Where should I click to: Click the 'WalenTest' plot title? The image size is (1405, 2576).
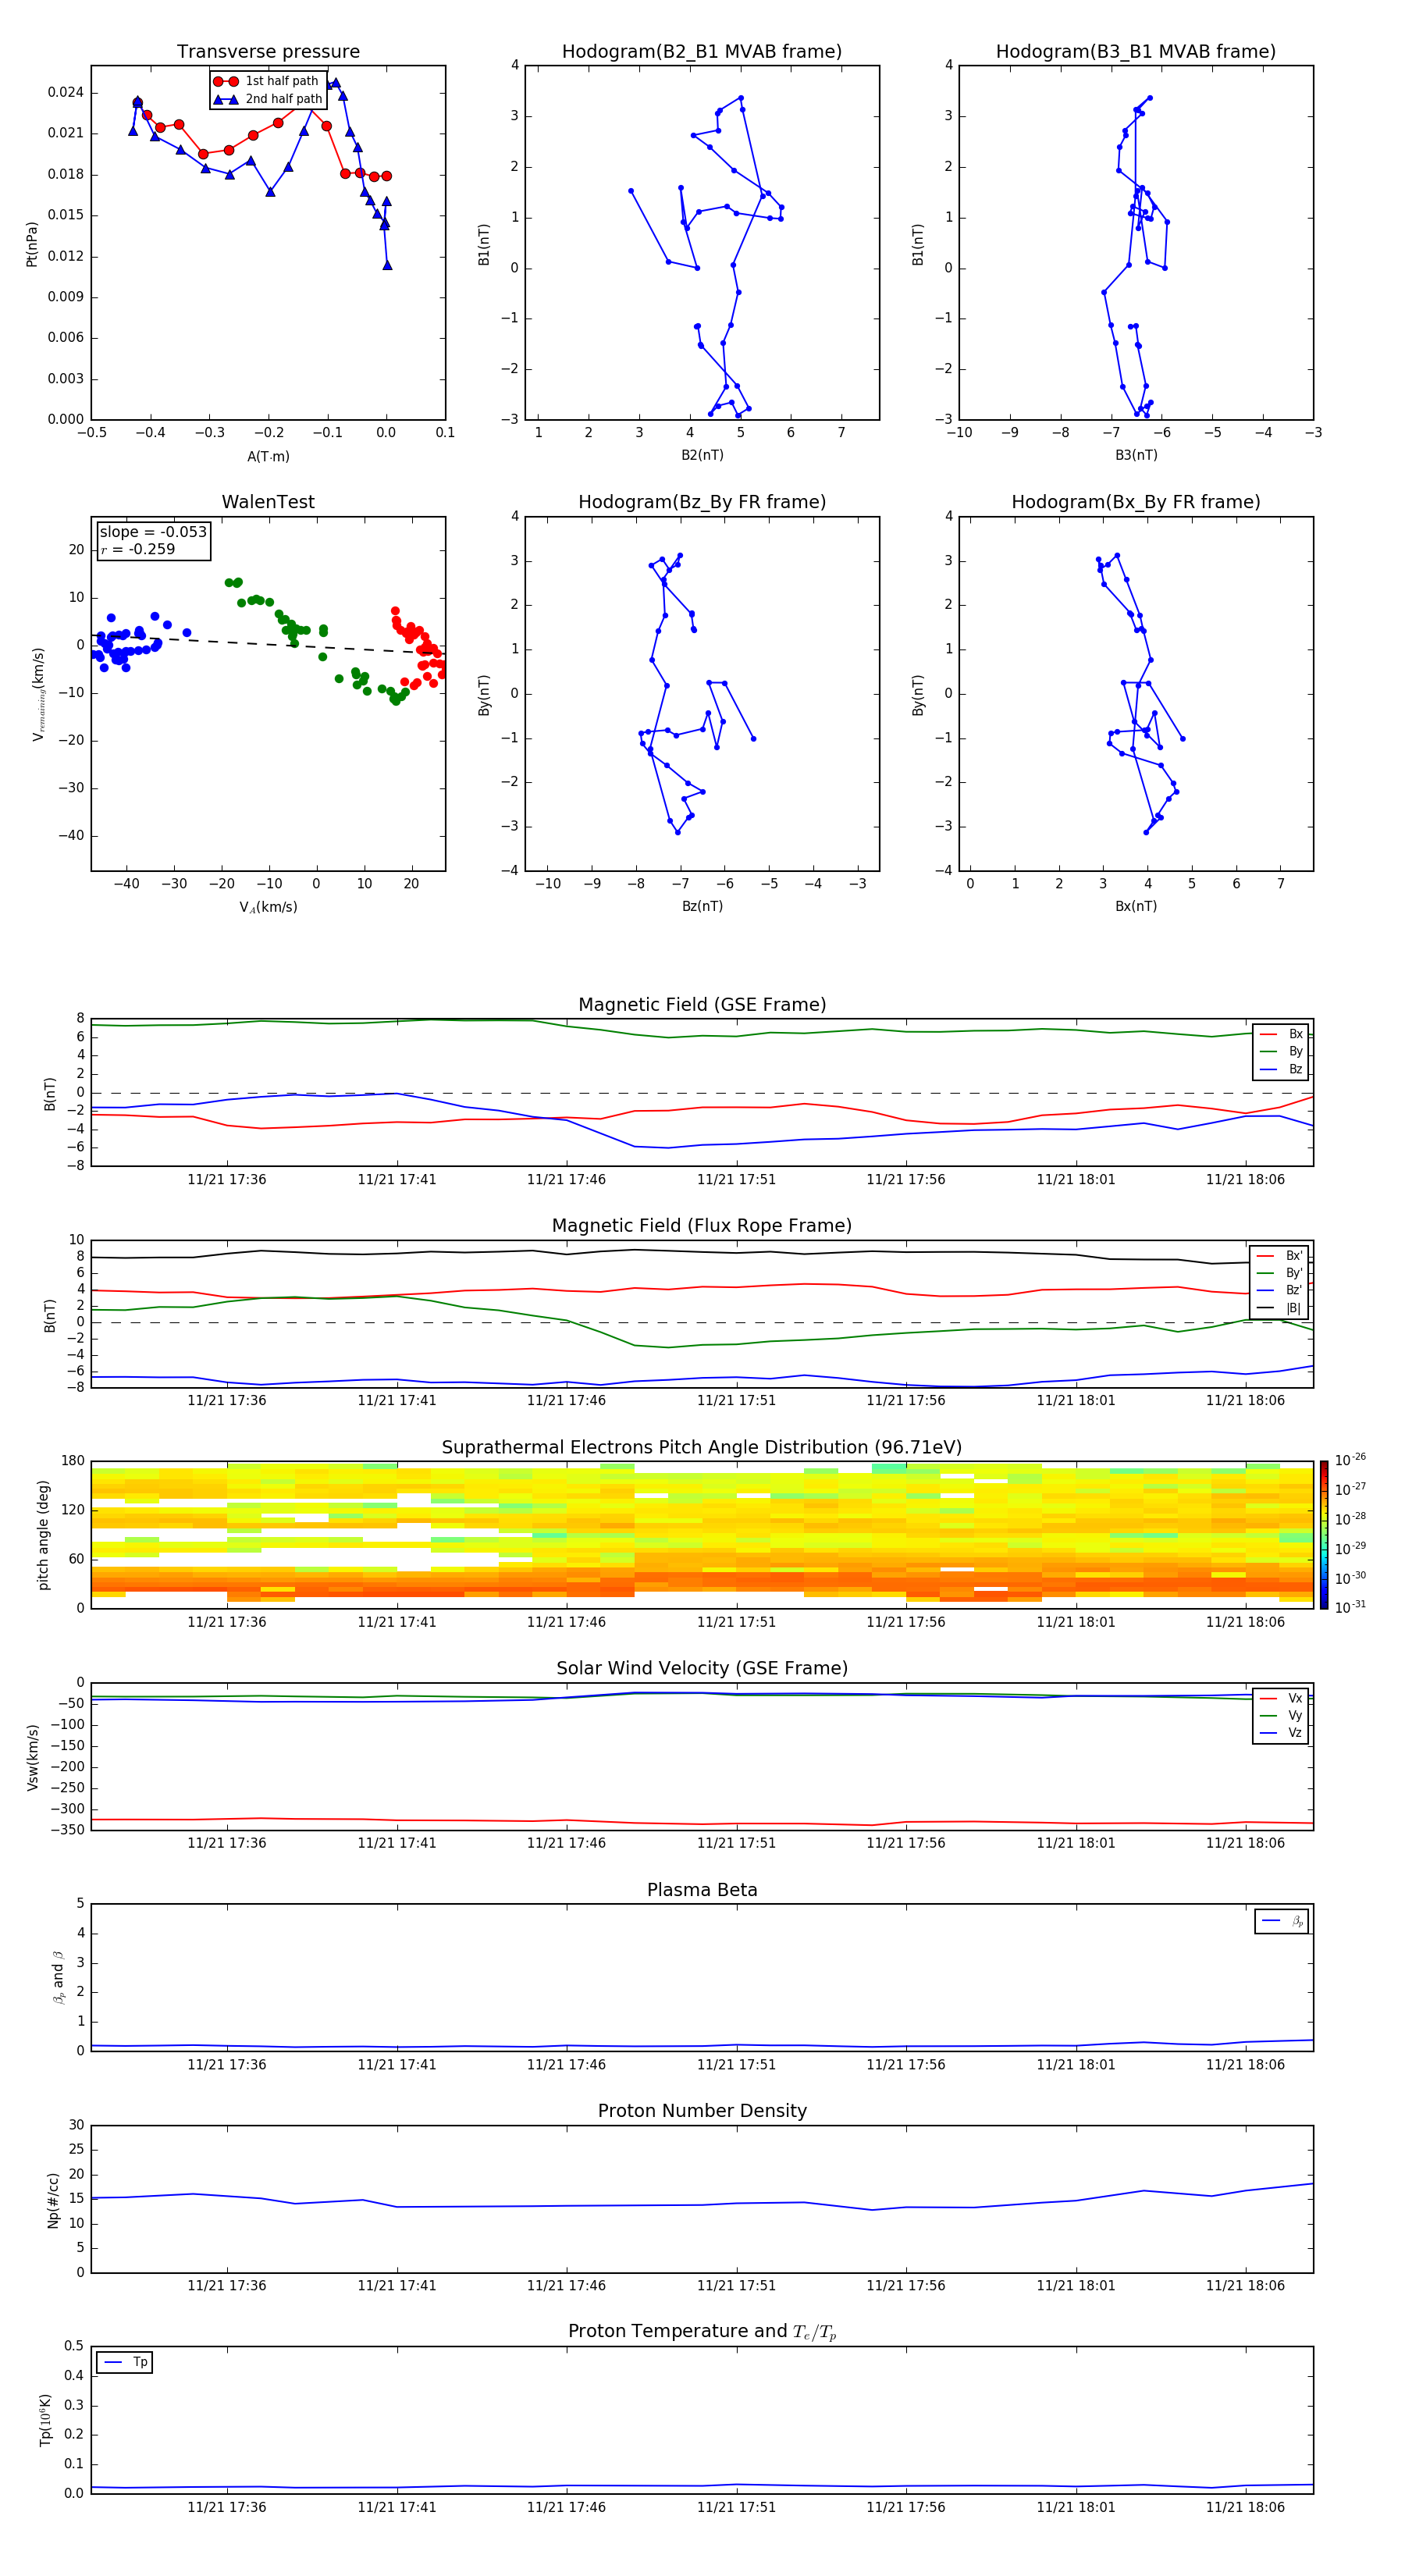click(x=268, y=502)
